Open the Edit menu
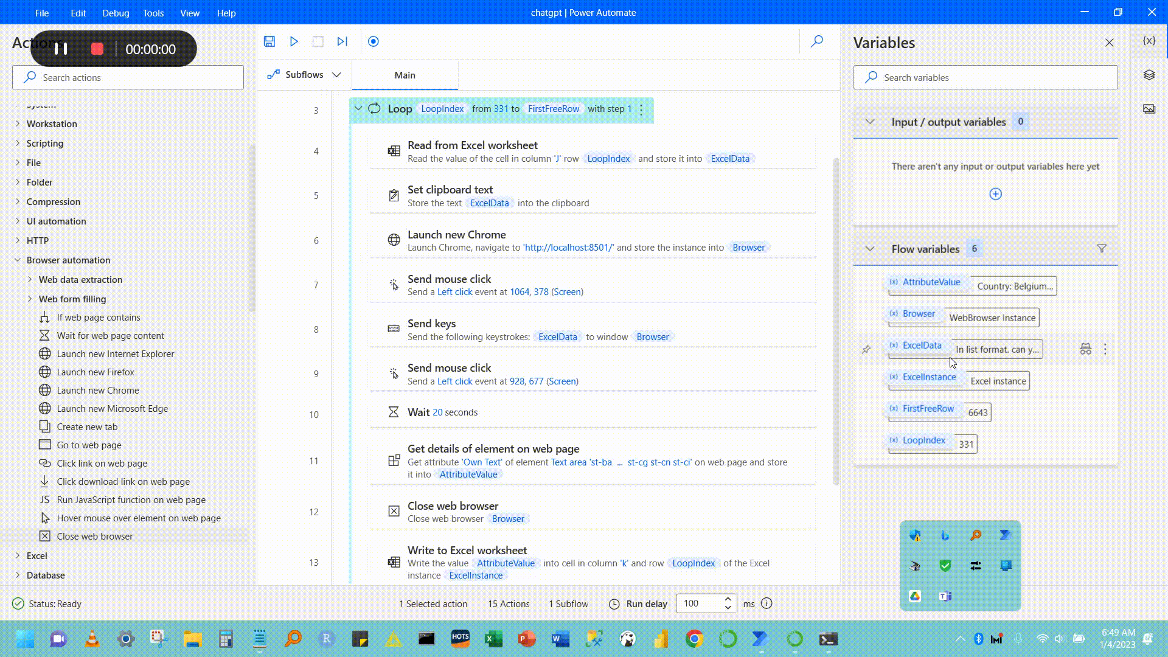The image size is (1168, 657). point(78,13)
